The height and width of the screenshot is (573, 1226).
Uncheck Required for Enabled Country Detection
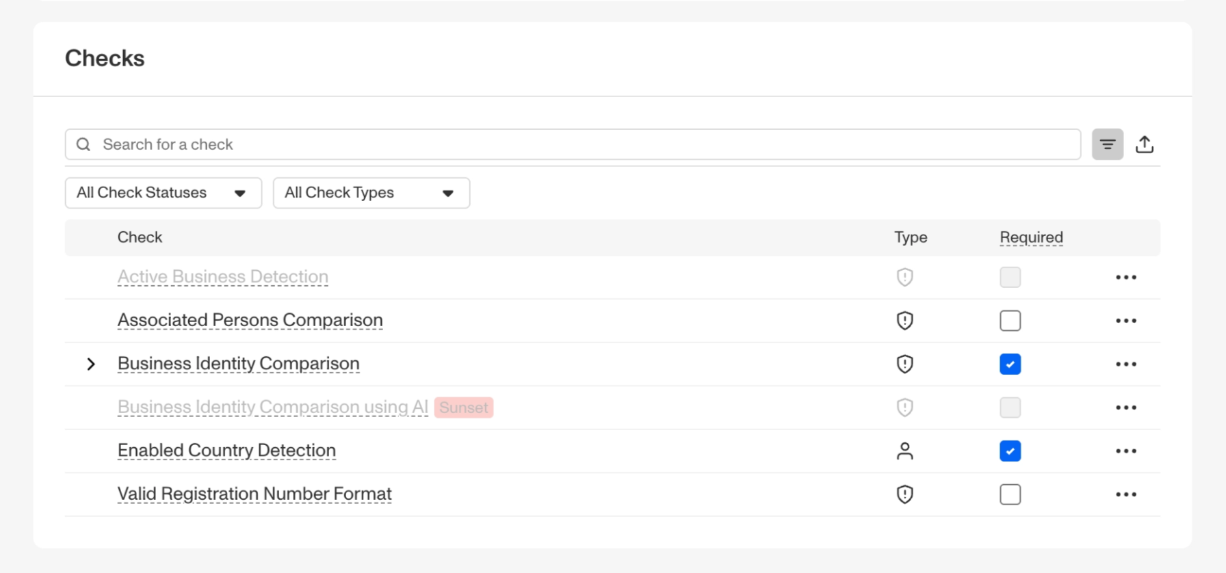pyautogui.click(x=1010, y=451)
